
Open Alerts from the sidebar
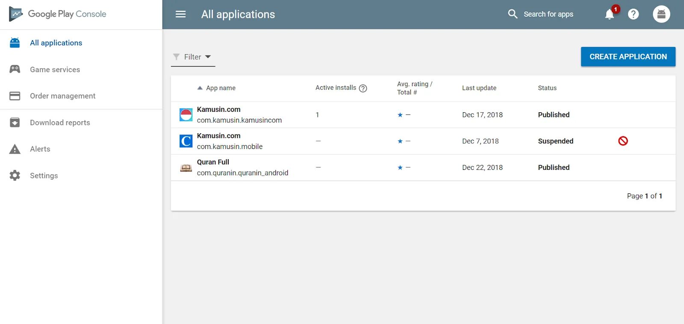[40, 149]
